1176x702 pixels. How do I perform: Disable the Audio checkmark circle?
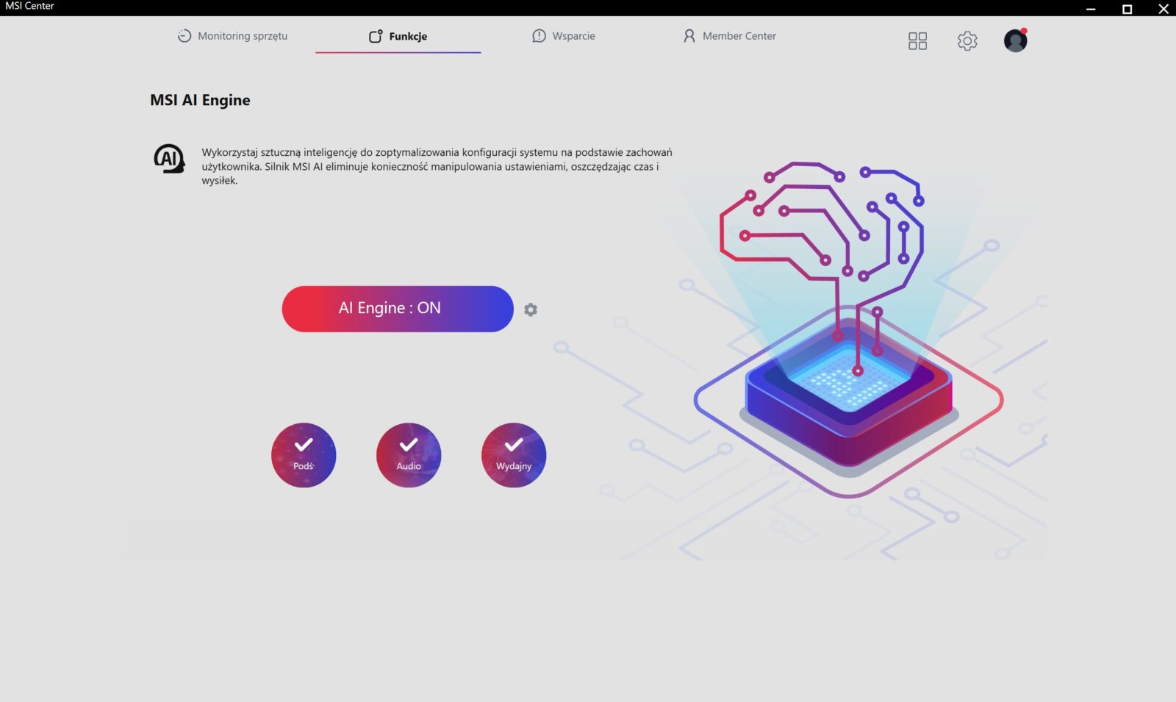(409, 455)
